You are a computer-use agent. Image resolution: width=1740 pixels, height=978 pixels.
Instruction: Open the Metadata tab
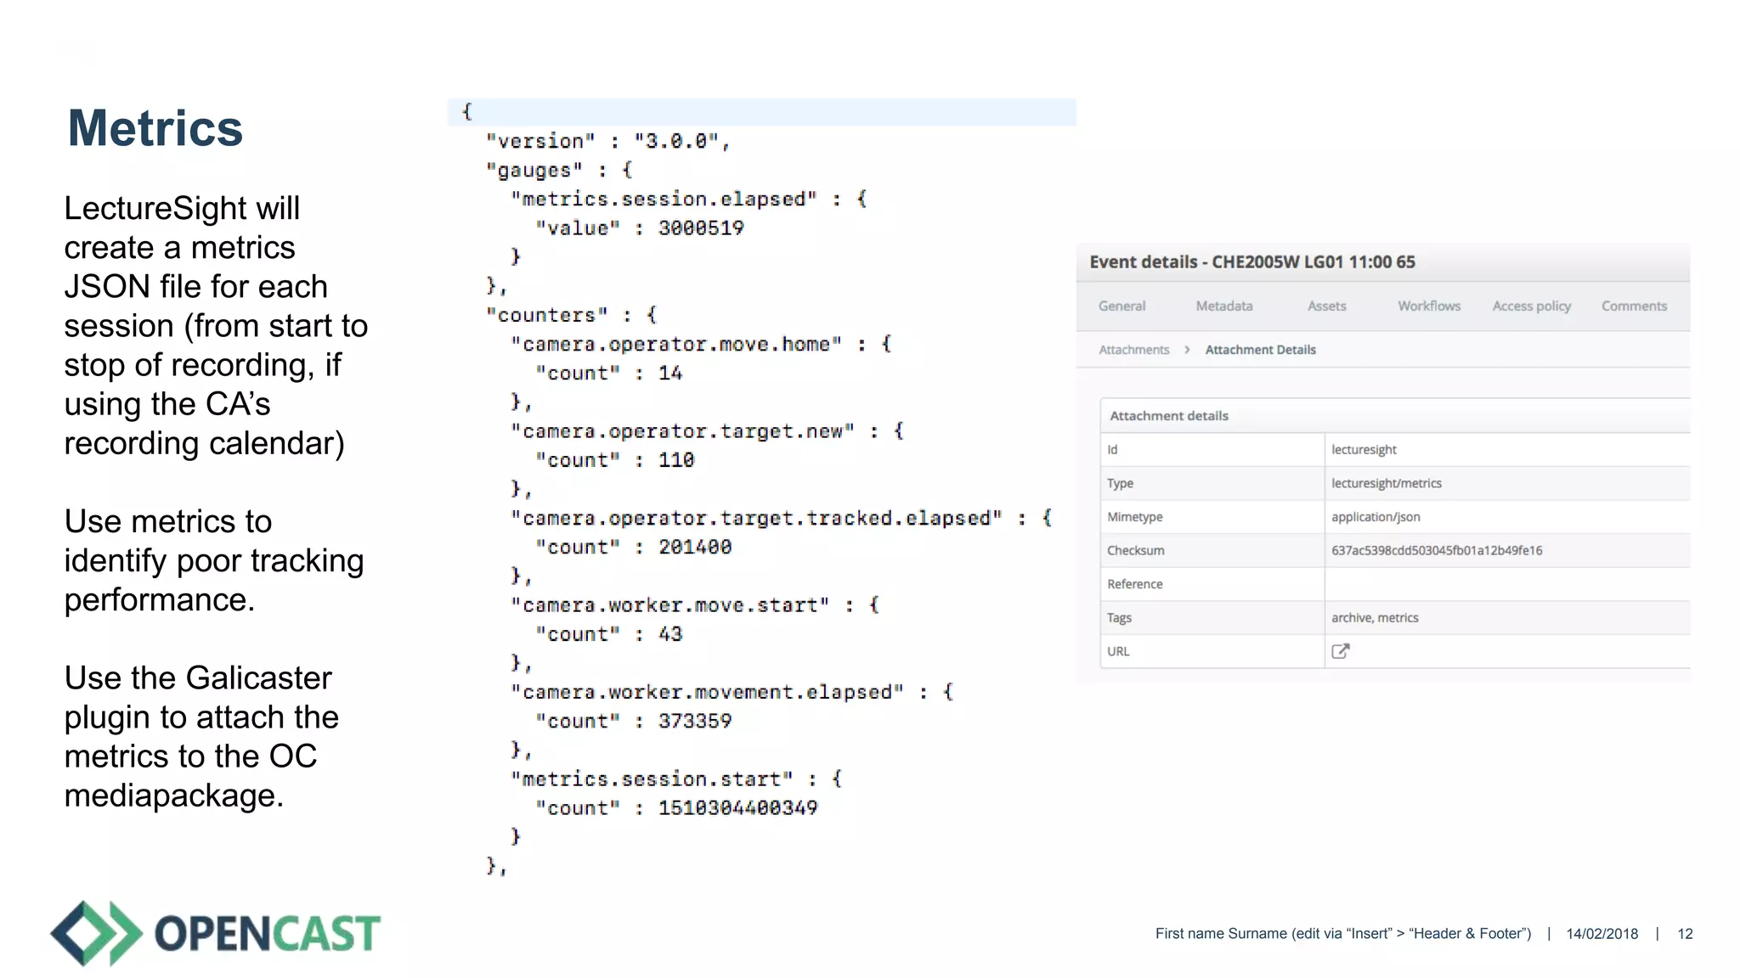pyautogui.click(x=1224, y=306)
